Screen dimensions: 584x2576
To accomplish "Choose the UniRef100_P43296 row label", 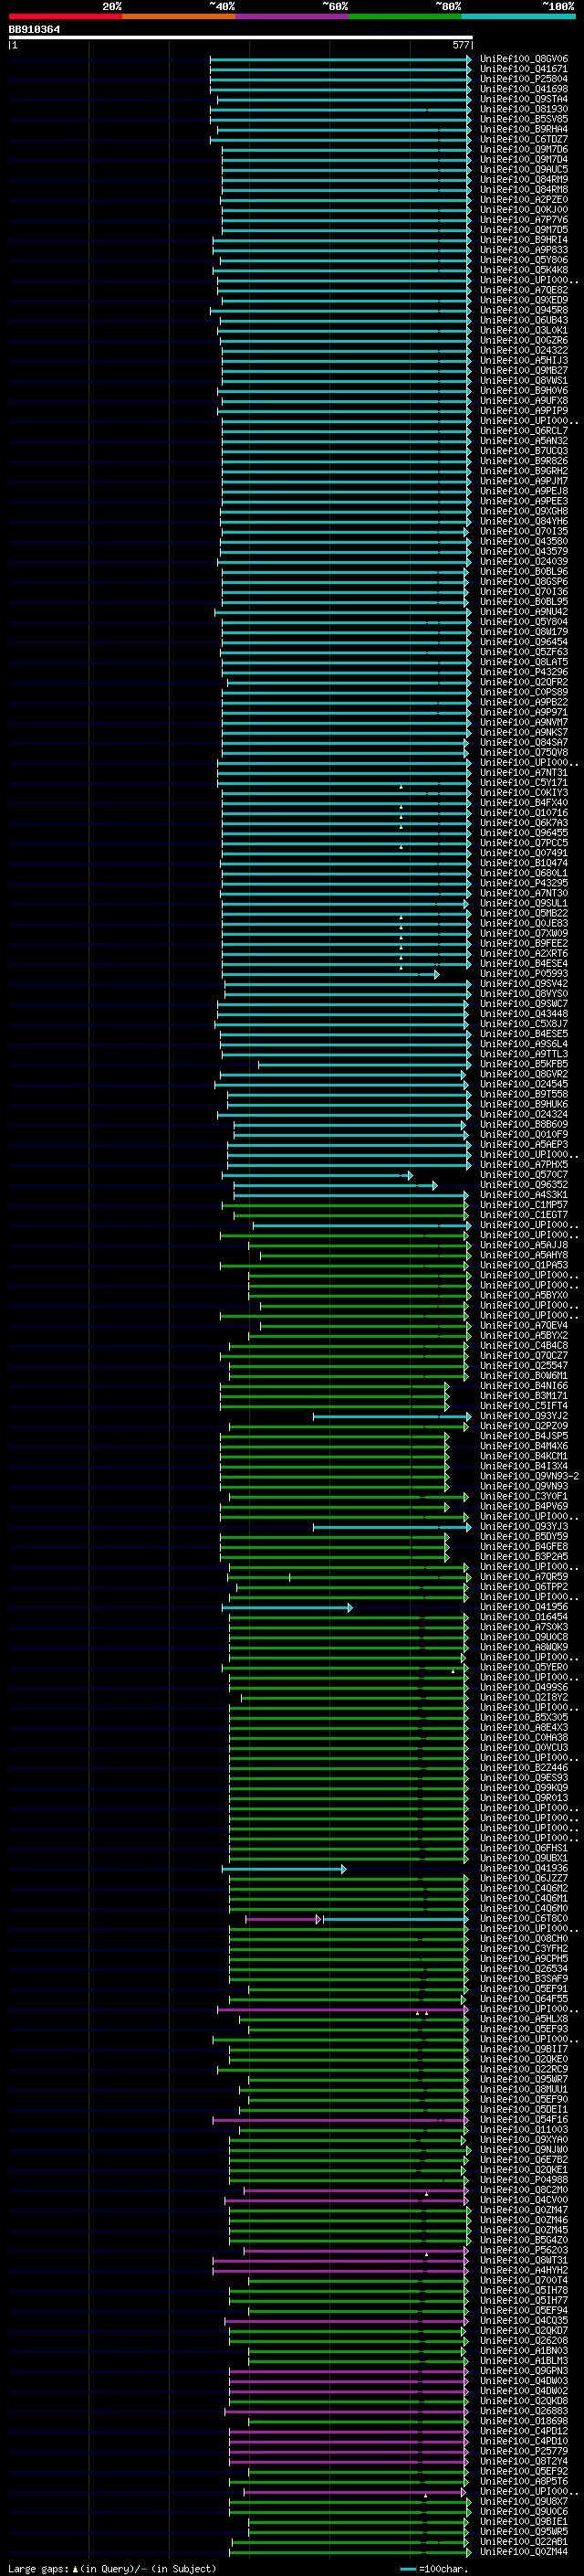I will 523,672.
